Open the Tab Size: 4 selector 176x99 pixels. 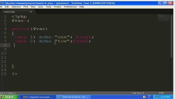pos(138,93)
